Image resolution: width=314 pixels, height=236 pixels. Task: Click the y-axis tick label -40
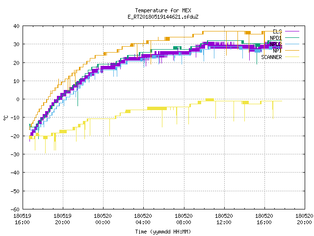pos(15,173)
